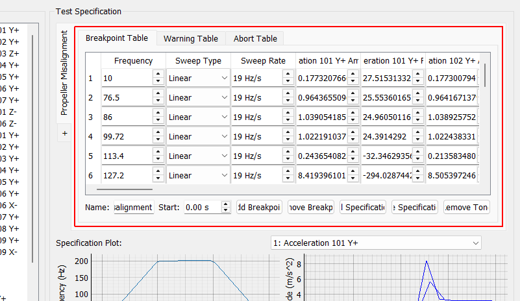The height and width of the screenshot is (301, 520).
Task: Increase row 3 sweep rate spinner
Action: pyautogui.click(x=288, y=114)
